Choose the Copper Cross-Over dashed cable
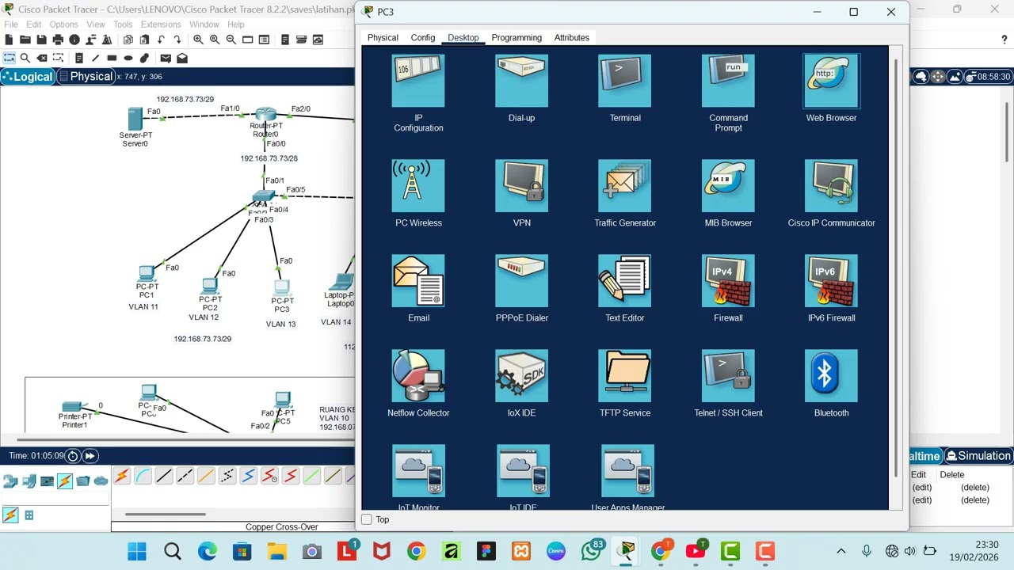 pos(185,476)
